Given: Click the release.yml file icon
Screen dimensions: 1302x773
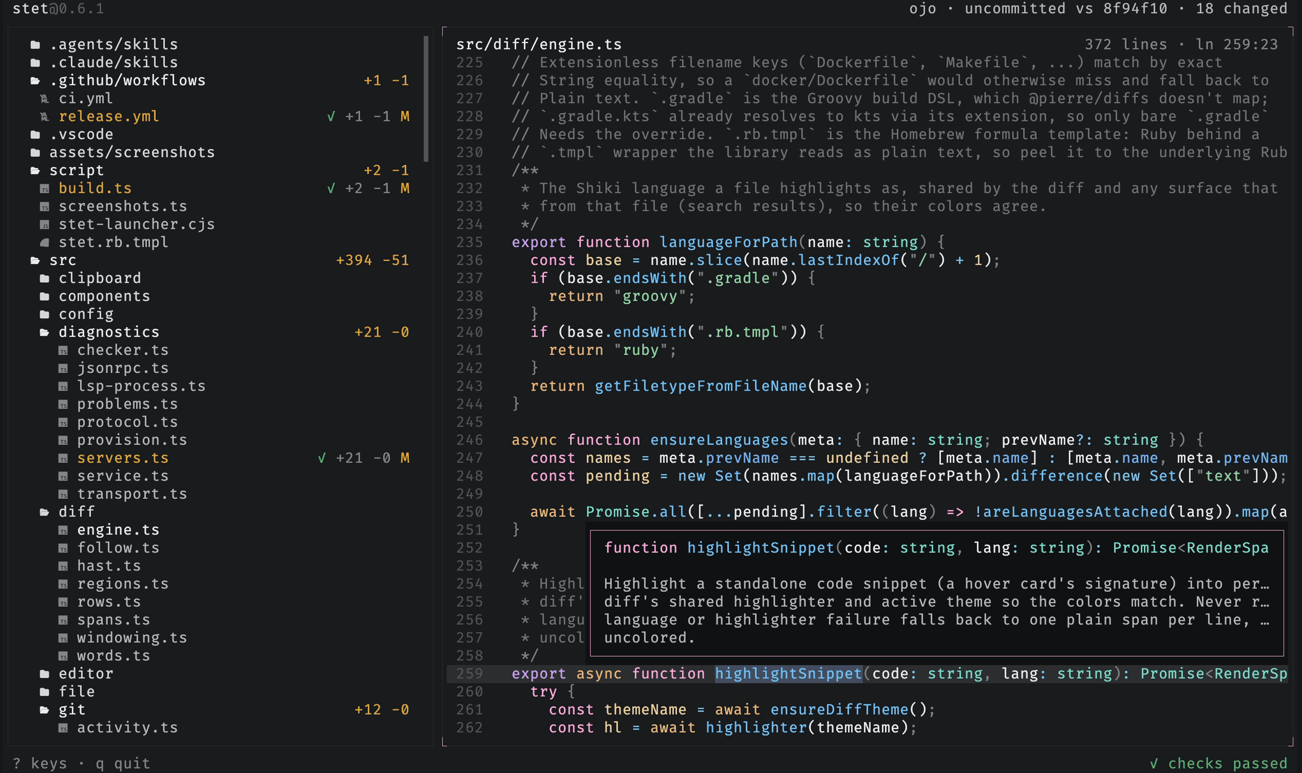Looking at the screenshot, I should pos(45,116).
